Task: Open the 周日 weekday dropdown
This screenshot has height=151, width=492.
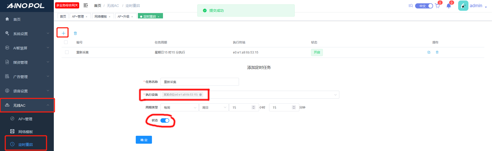Action: [x=214, y=107]
